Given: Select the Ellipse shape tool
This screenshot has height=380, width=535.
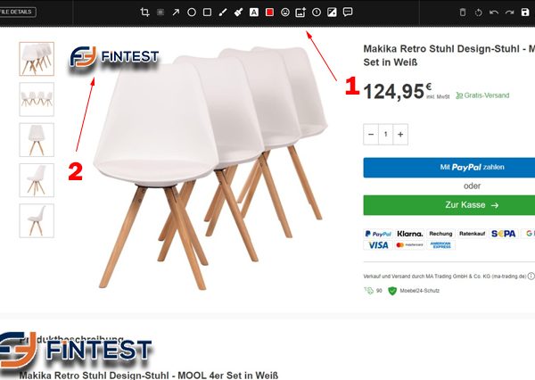Looking at the screenshot, I should [192, 12].
